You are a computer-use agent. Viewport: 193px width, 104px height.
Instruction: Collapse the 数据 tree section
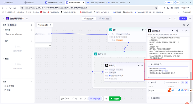[x=4, y=59]
